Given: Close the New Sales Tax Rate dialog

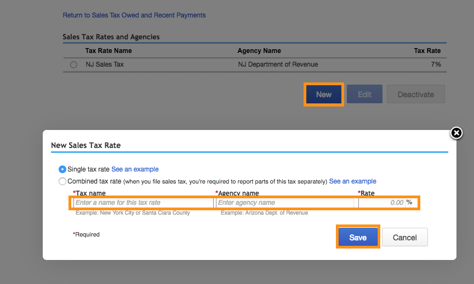Looking at the screenshot, I should (456, 133).
